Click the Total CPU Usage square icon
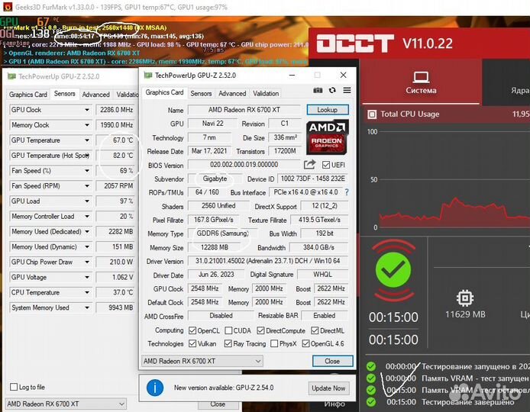 coord(372,114)
